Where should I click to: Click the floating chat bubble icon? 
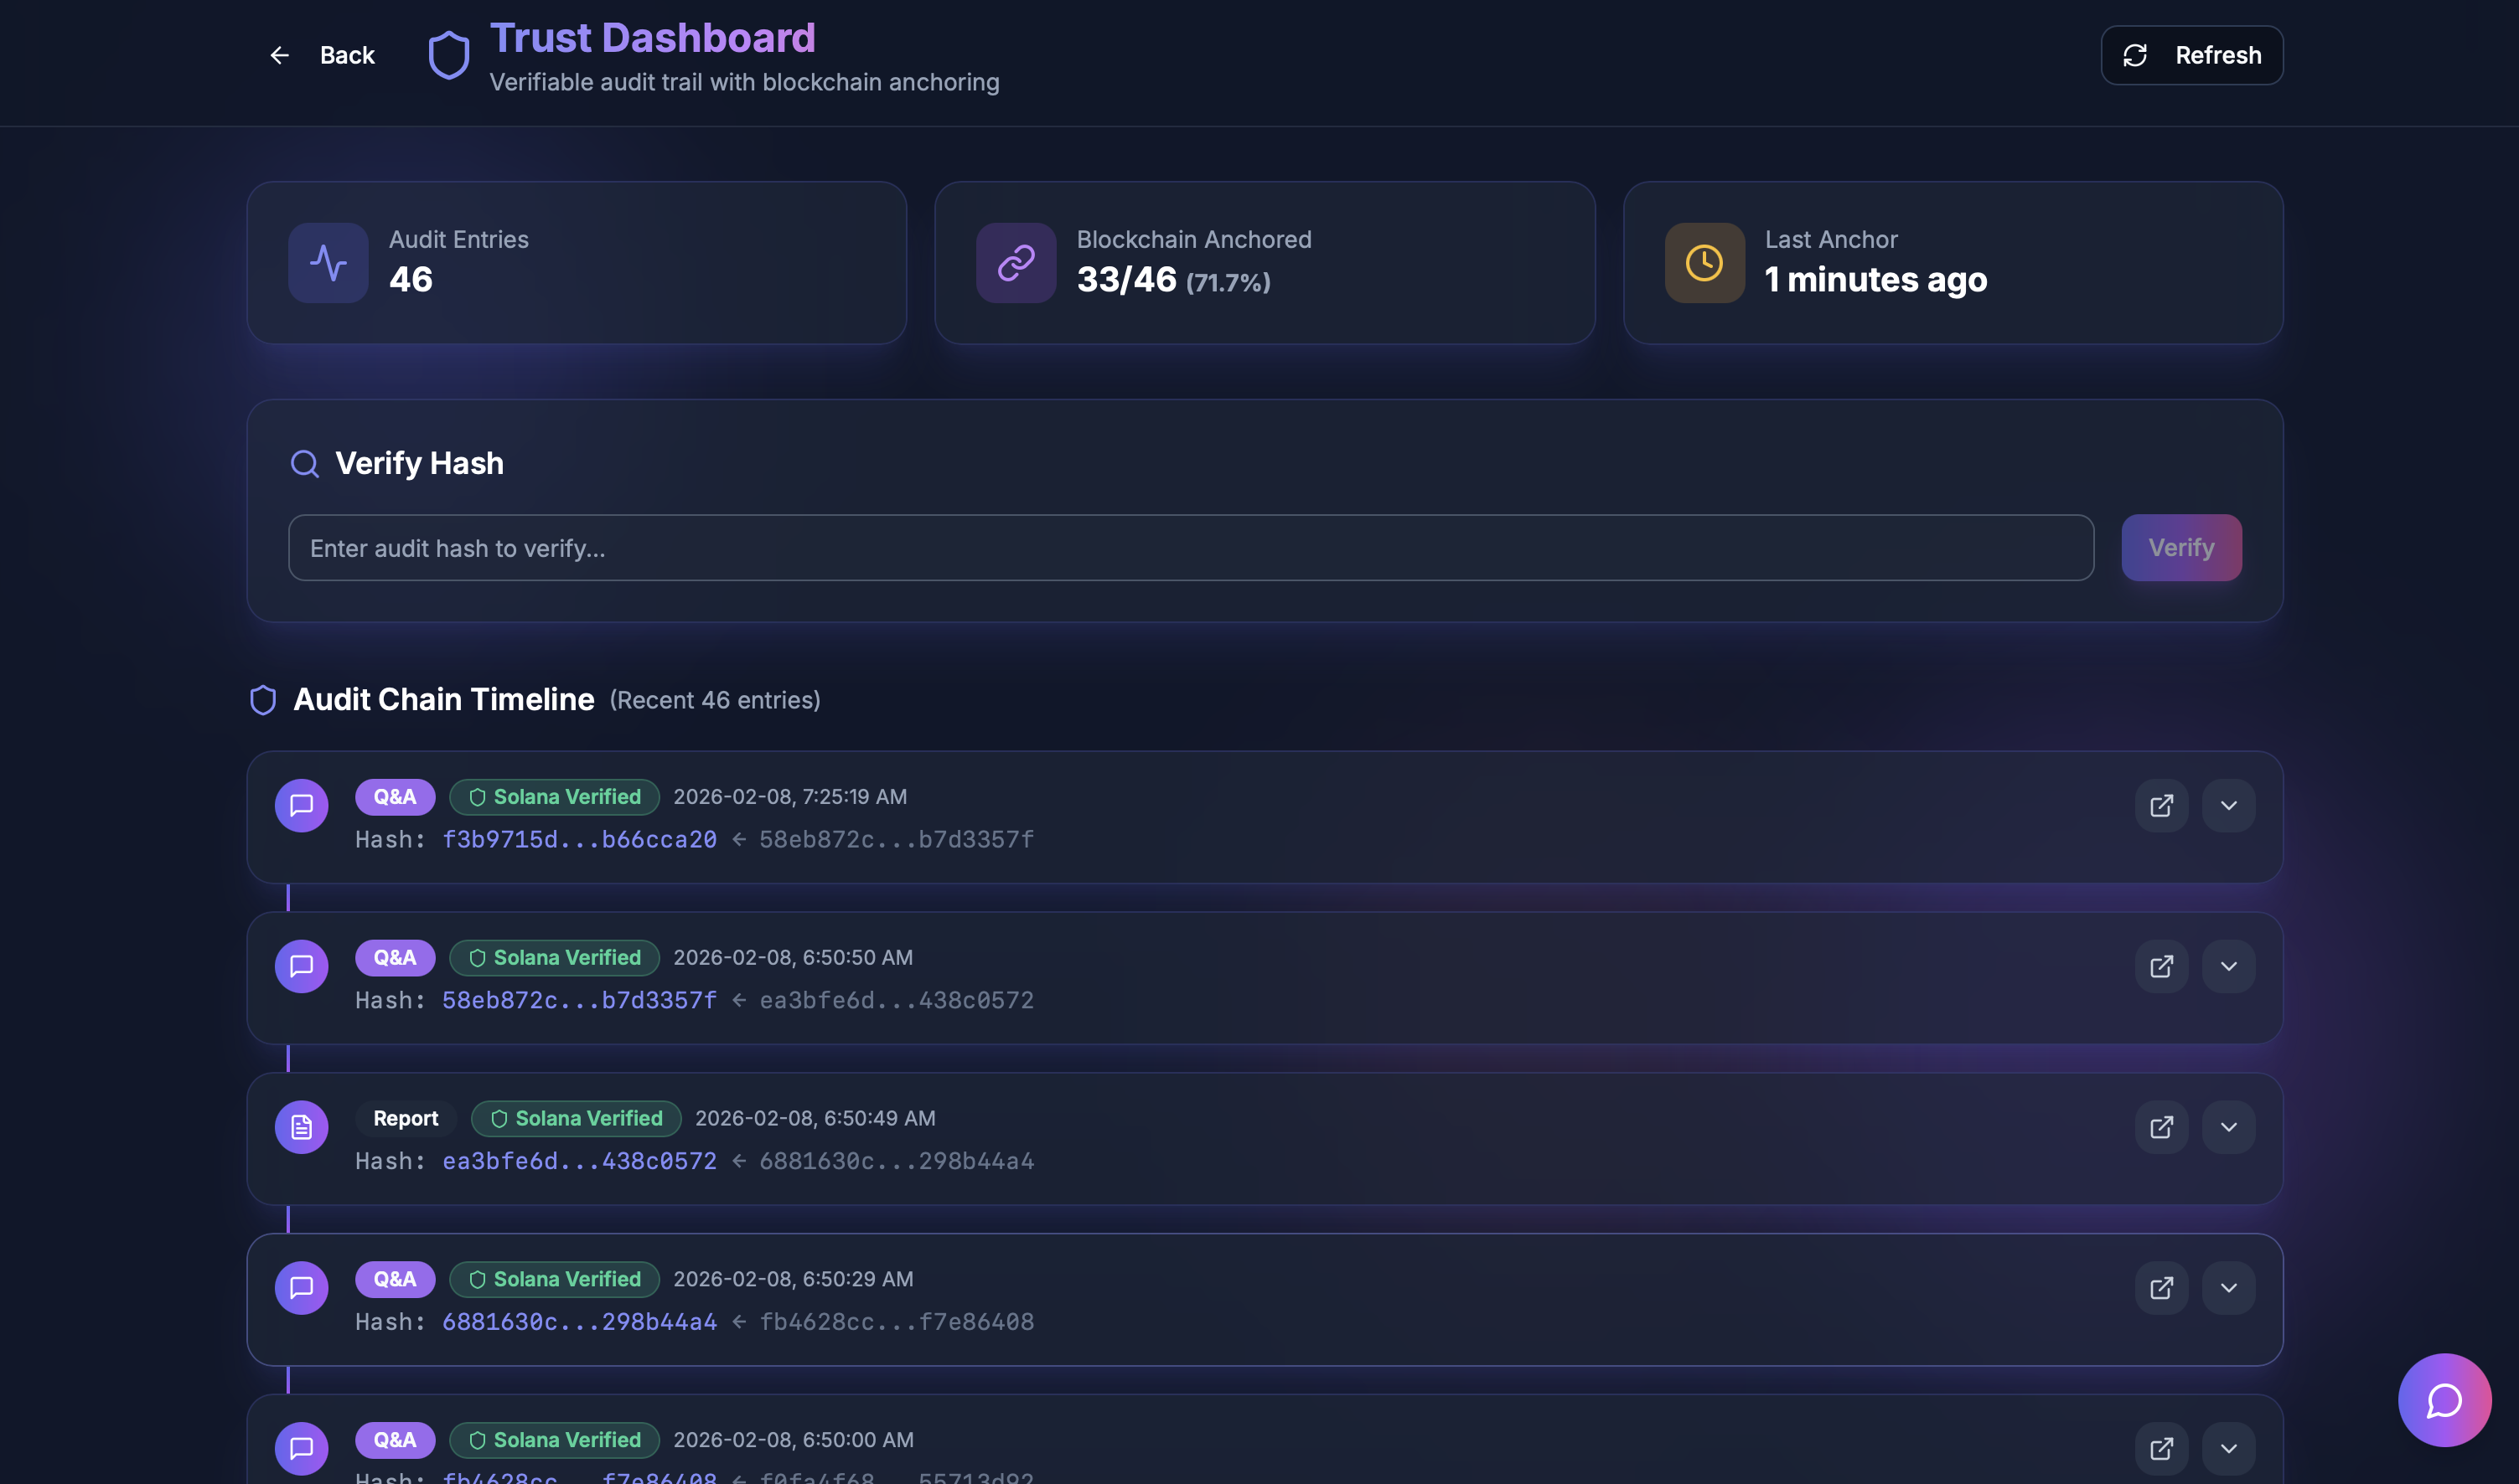coord(2443,1400)
